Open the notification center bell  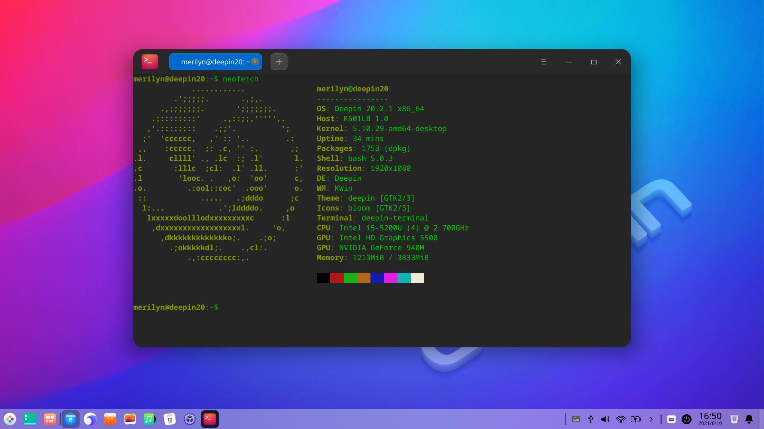[x=749, y=419]
